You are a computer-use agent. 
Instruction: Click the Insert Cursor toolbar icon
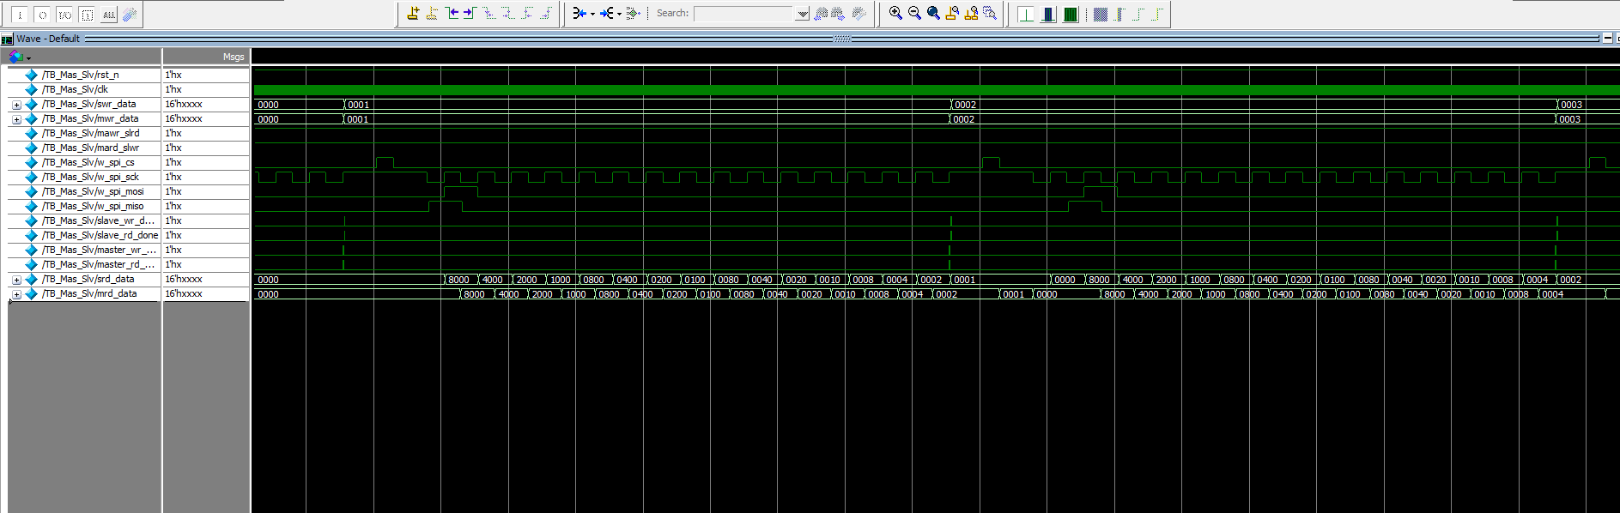click(x=413, y=13)
